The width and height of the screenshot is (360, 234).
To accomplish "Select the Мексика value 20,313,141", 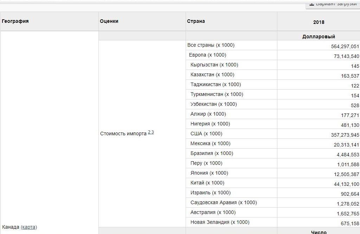I will [346, 145].
